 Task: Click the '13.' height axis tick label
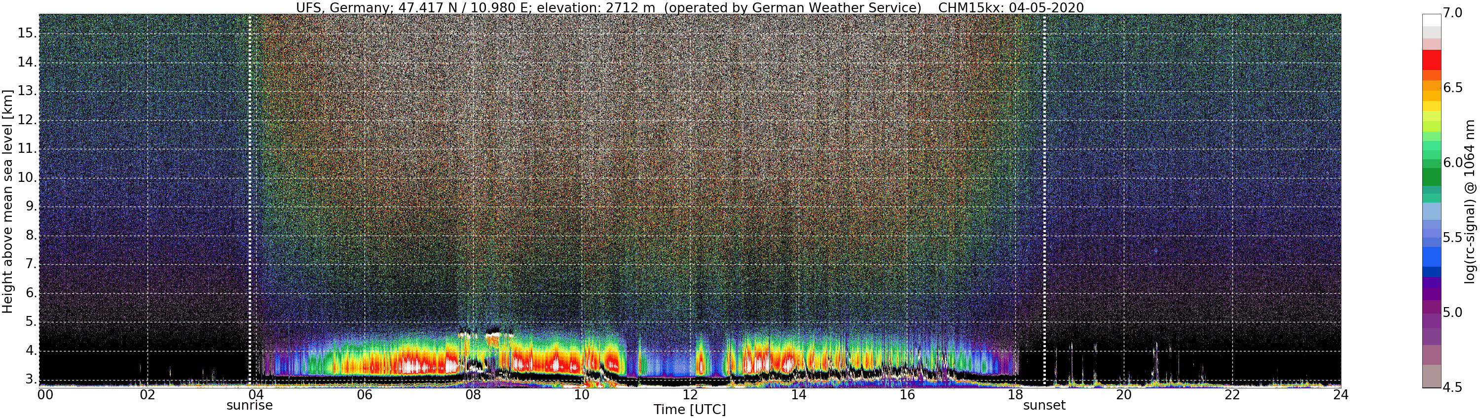(x=27, y=91)
